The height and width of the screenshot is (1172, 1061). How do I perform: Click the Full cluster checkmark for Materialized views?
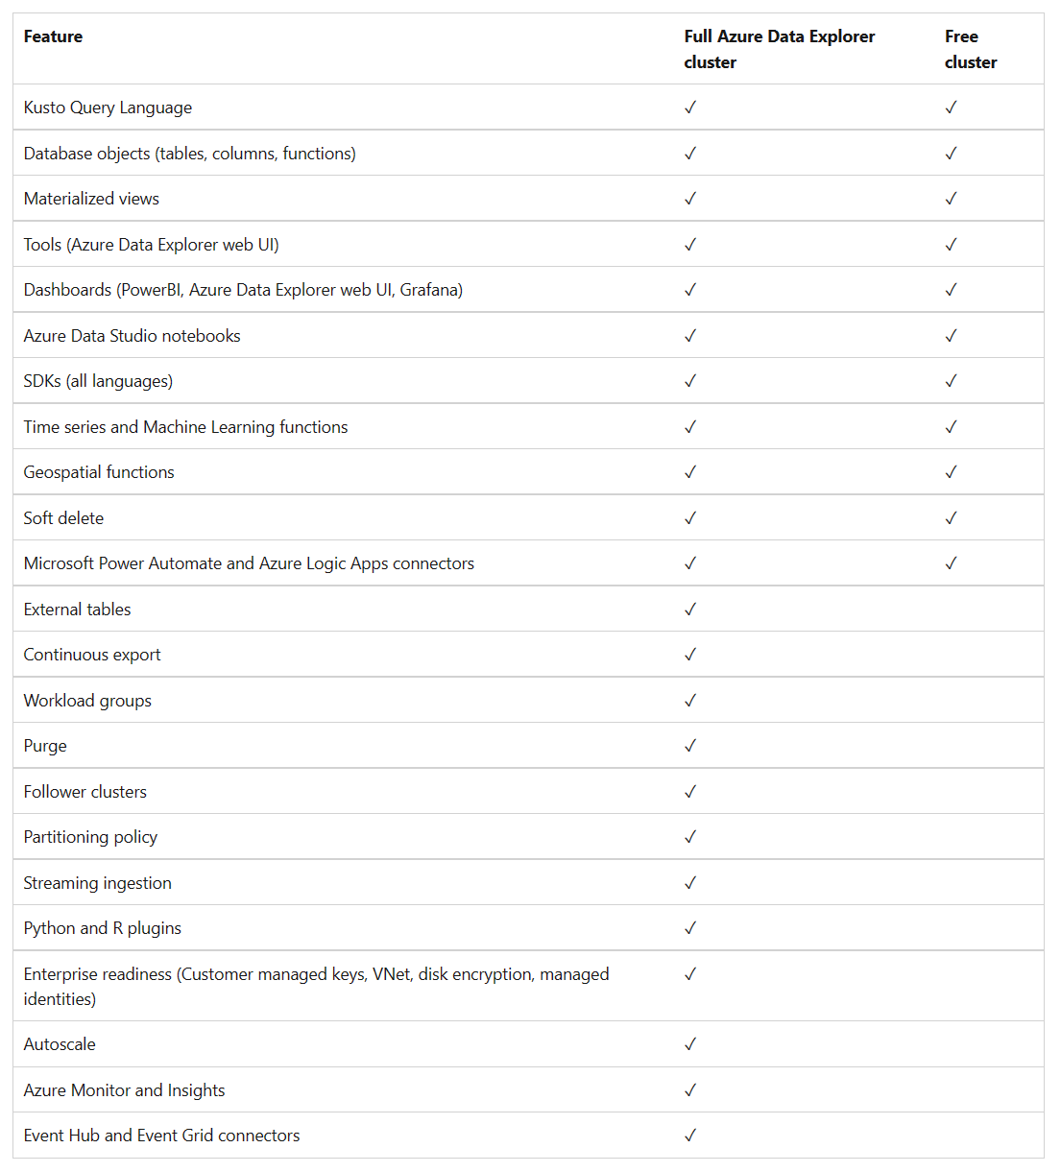690,199
